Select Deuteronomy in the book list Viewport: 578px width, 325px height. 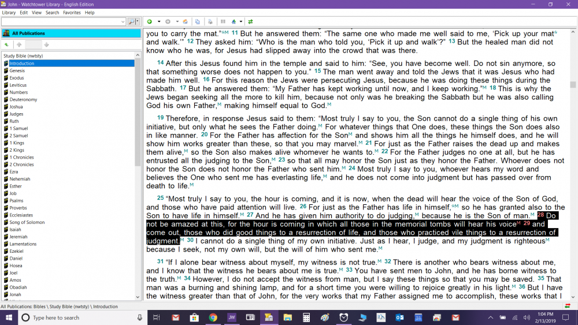pos(23,99)
